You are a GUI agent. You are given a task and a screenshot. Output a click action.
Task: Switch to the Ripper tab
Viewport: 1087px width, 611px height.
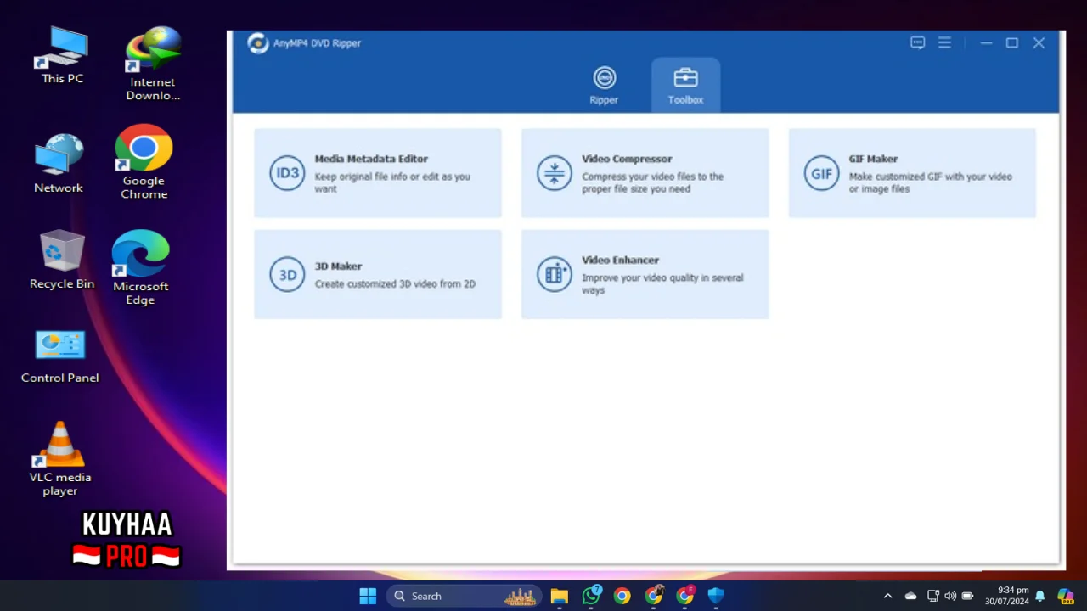604,86
